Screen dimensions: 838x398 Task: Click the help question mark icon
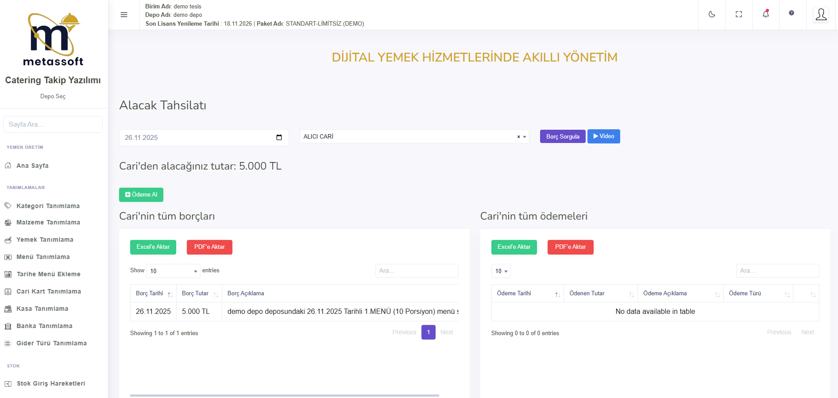[x=792, y=13]
